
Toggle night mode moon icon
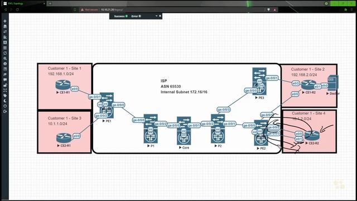[x=5, y=100]
